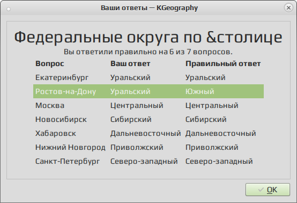Click correct answer 'Дальневосточный' in Хабаровск row
The height and width of the screenshot is (203, 297).
[221, 134]
